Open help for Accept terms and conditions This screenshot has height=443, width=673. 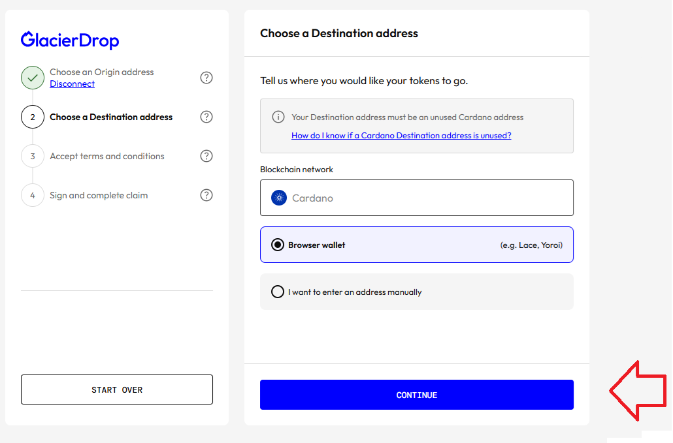pyautogui.click(x=206, y=156)
